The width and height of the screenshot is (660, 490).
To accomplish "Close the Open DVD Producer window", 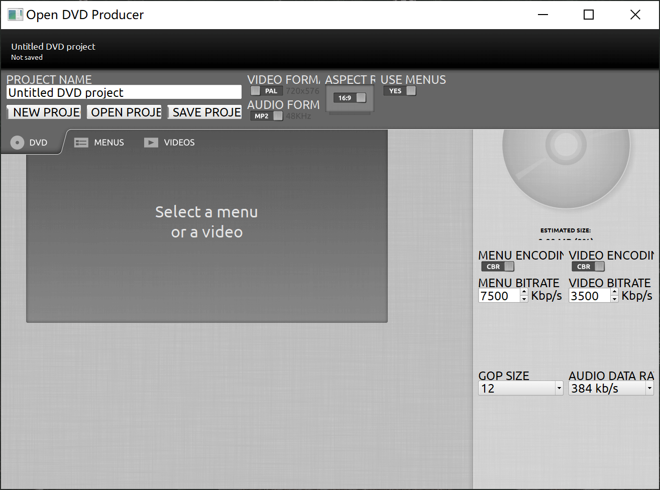I will tap(635, 15).
